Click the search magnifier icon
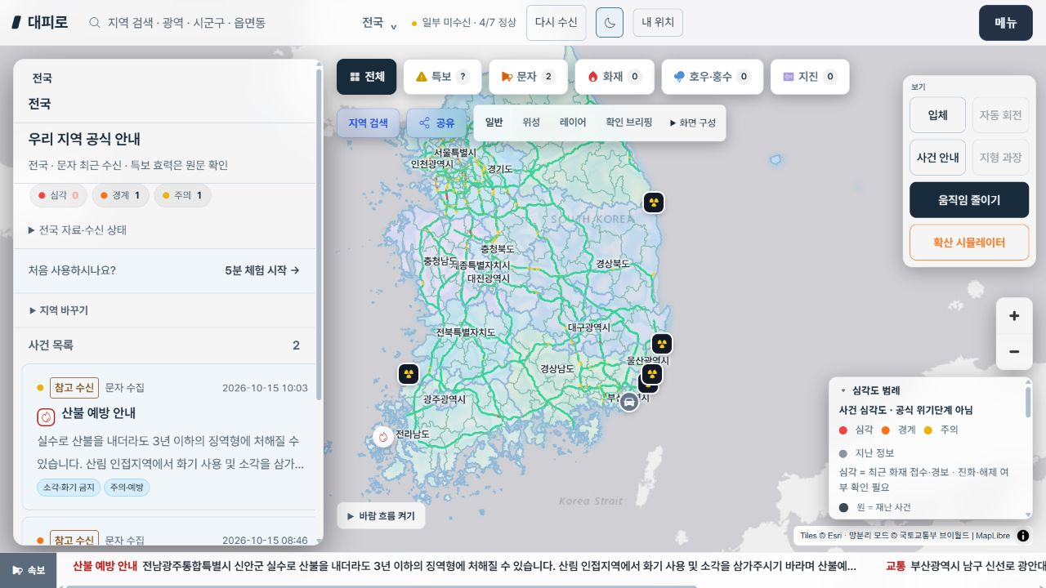Screen dimensions: 1046x588 point(95,23)
